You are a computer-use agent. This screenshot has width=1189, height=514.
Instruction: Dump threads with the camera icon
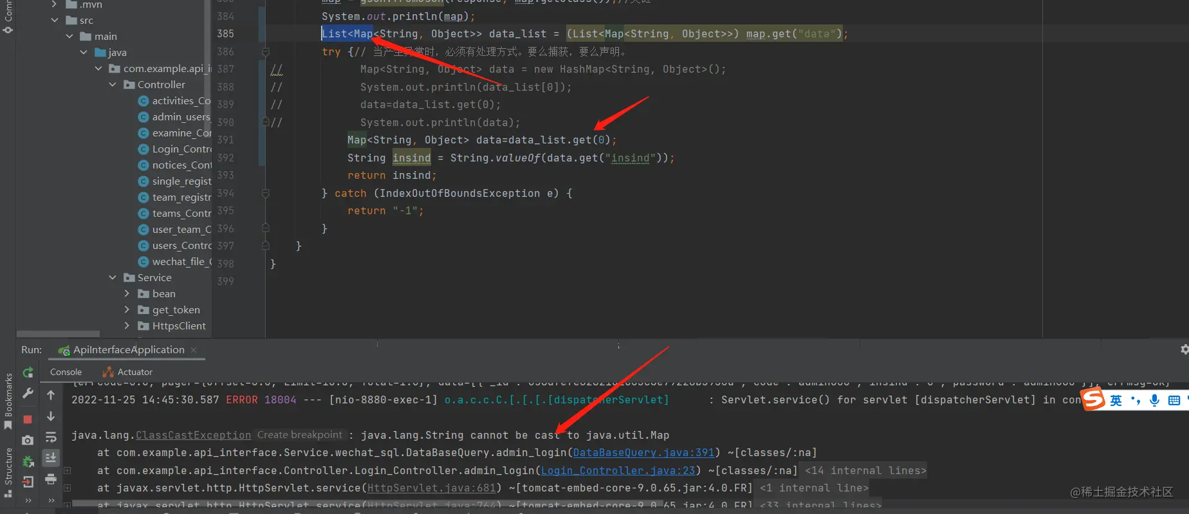point(28,440)
